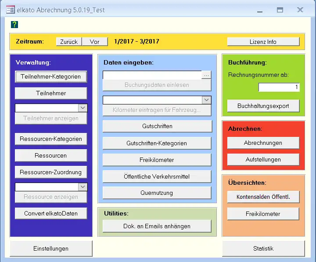Open Ressourcen-Zuordnung
Screen dimensions: 316x262
pyautogui.click(x=51, y=172)
